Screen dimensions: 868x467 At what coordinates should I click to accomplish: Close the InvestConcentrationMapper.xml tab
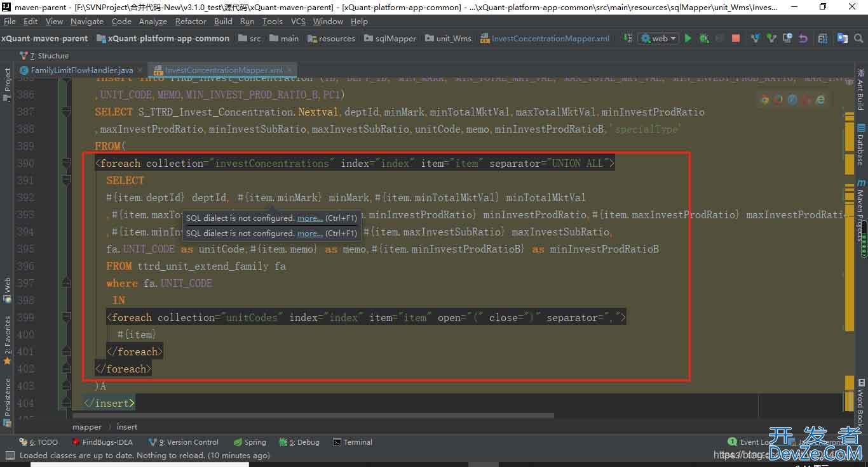(290, 70)
